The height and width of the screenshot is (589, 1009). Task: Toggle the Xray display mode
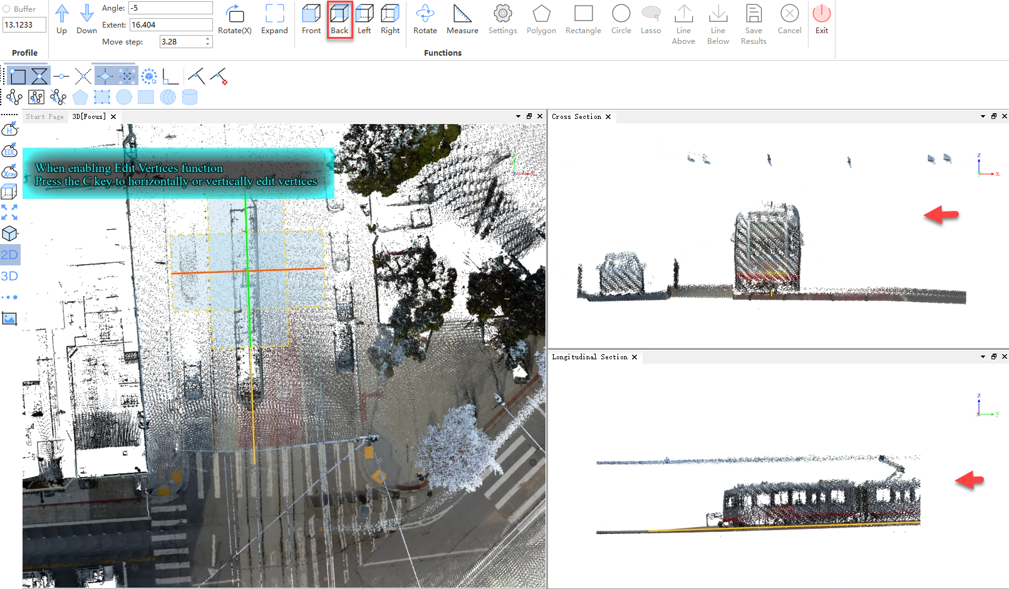point(10,172)
